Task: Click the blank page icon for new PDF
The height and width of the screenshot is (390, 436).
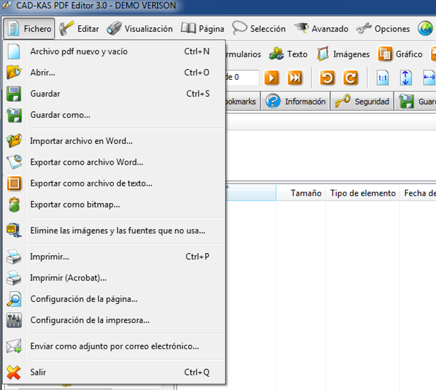Action: (x=14, y=51)
